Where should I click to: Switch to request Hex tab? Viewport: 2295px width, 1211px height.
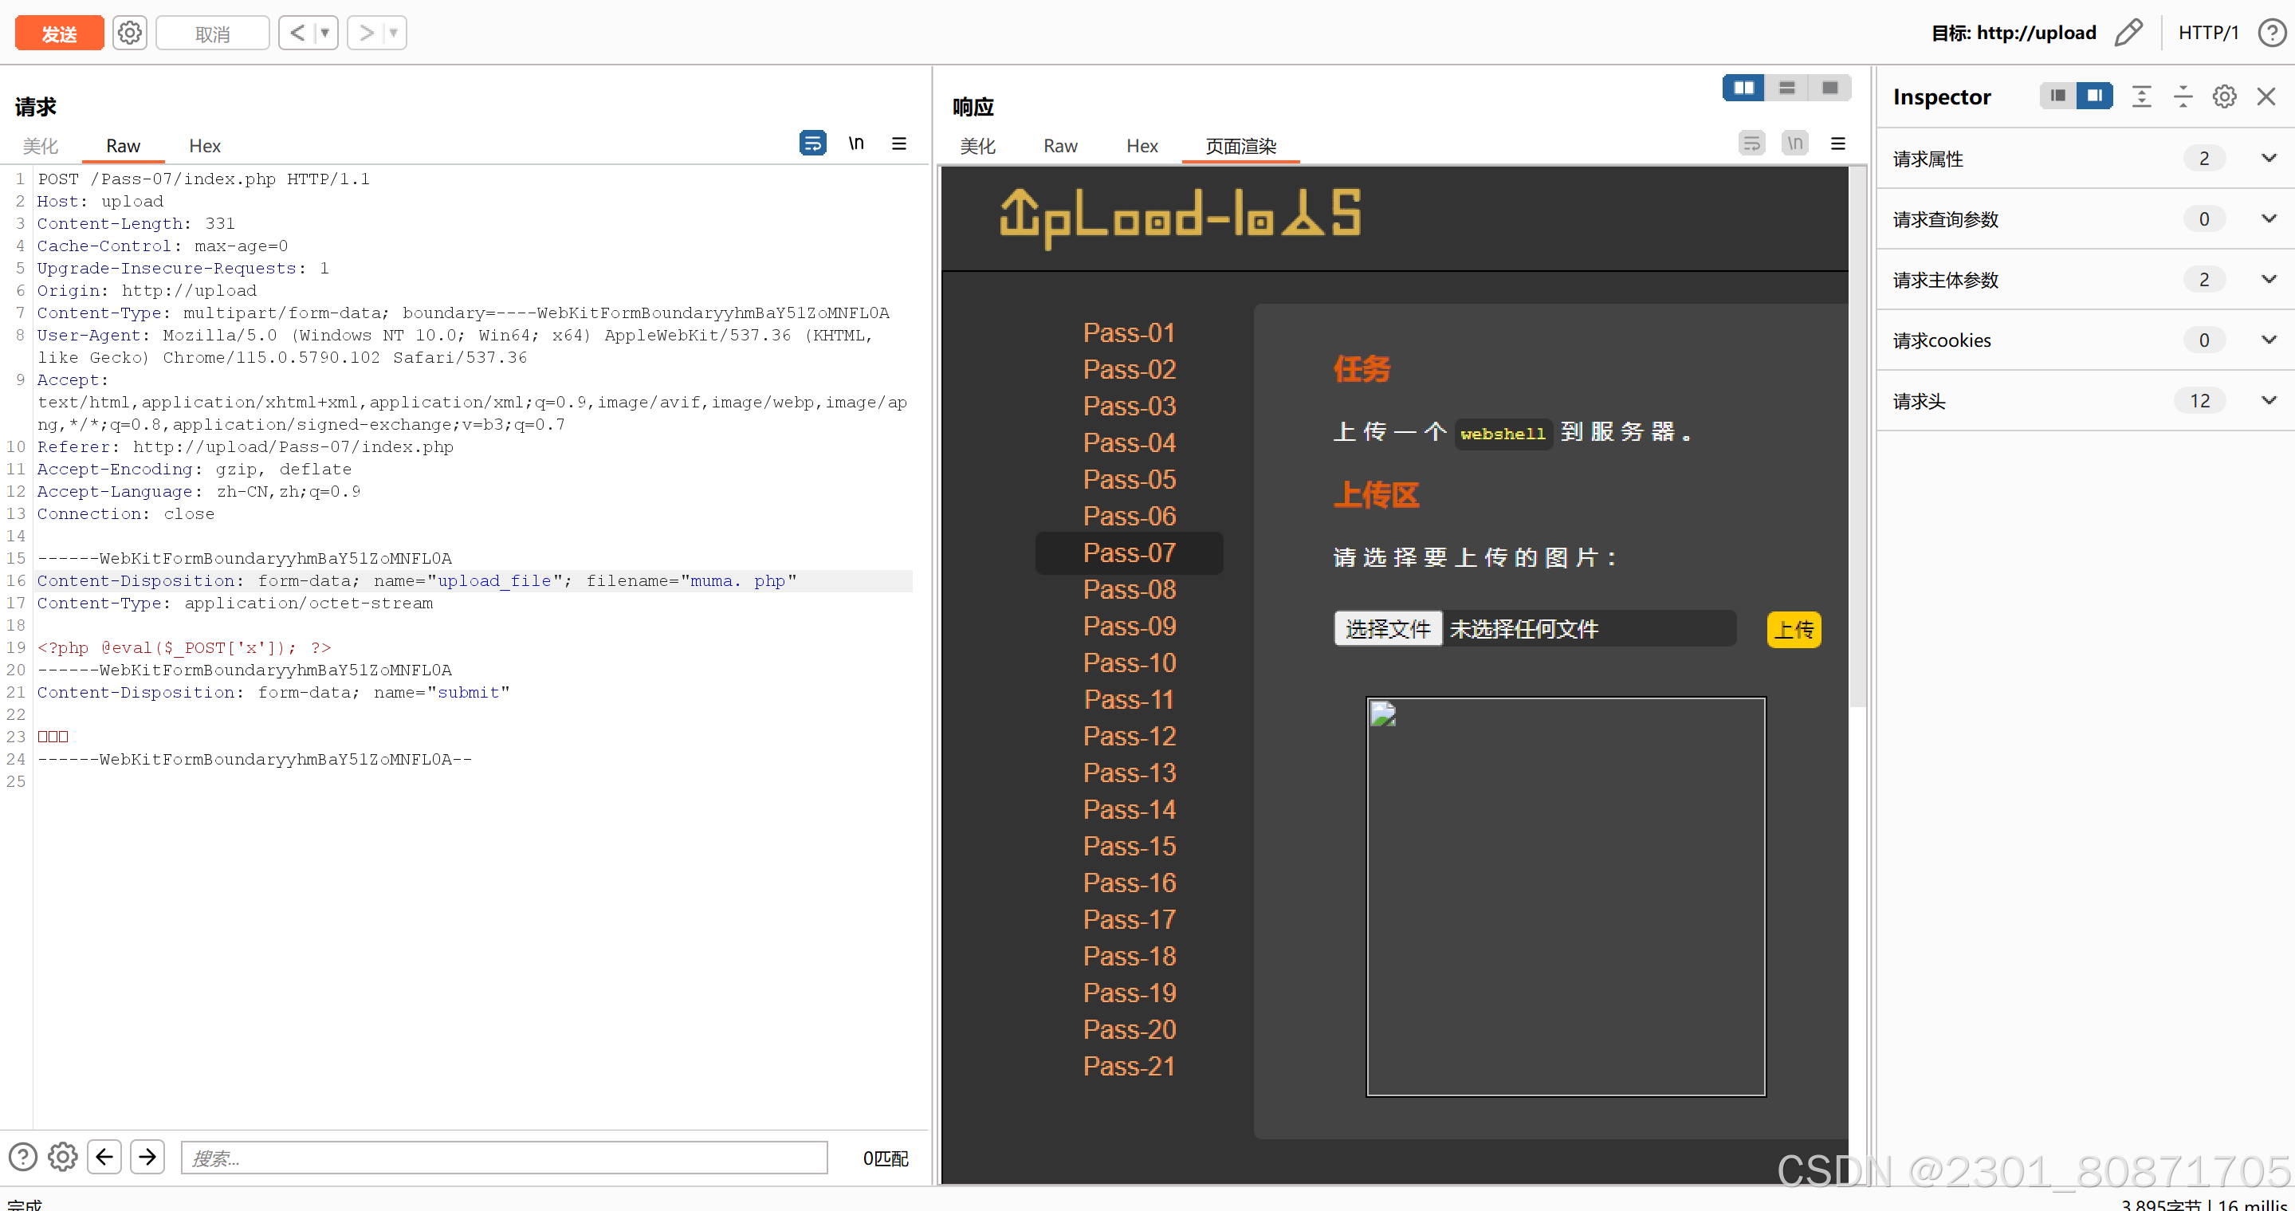(x=204, y=146)
